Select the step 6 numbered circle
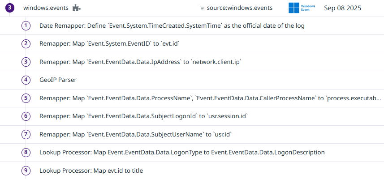Viewport: 384px width, 179px height. tap(26, 116)
